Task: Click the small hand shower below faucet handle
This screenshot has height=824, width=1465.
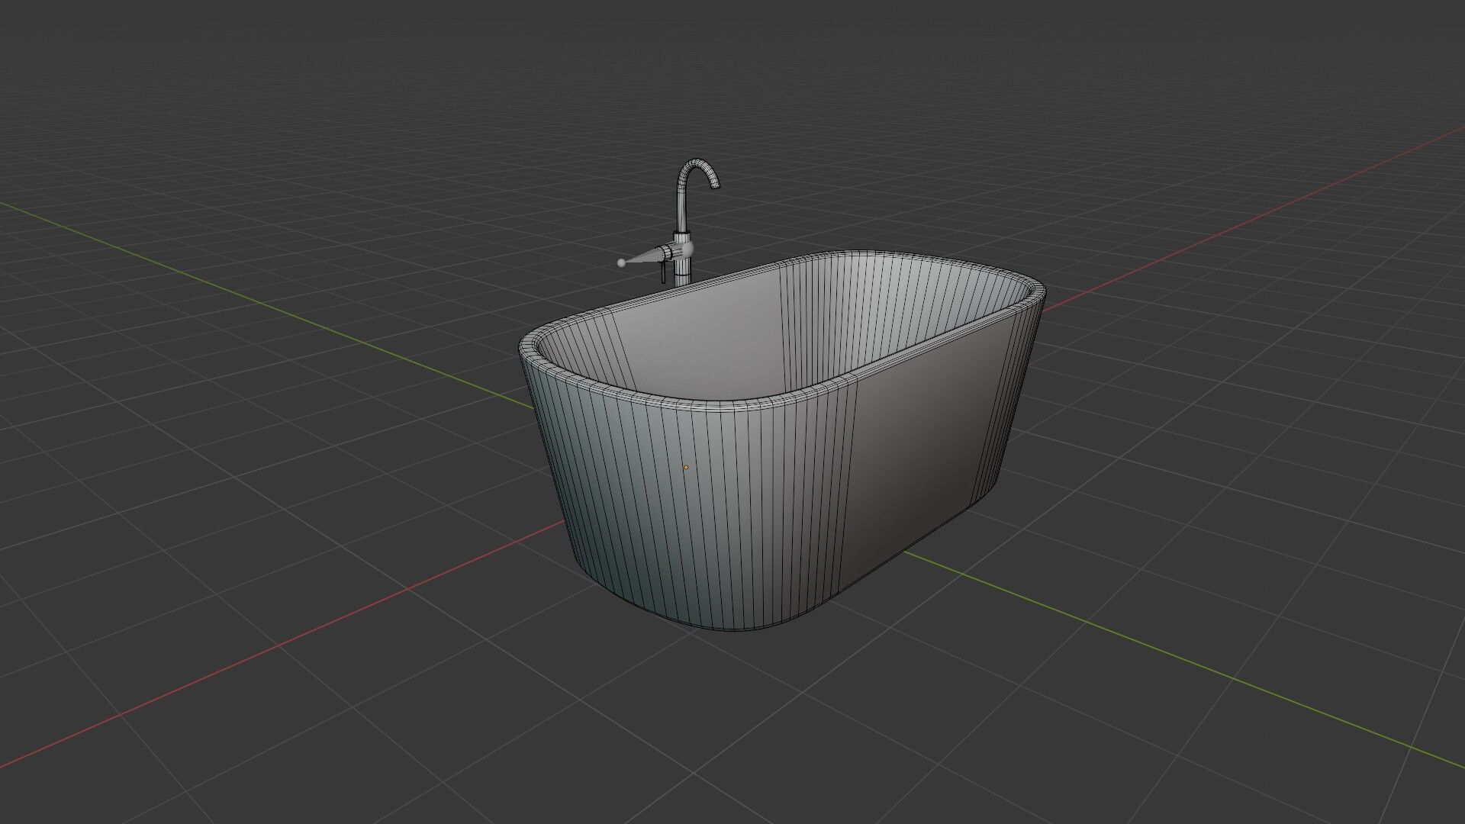Action: (x=663, y=272)
